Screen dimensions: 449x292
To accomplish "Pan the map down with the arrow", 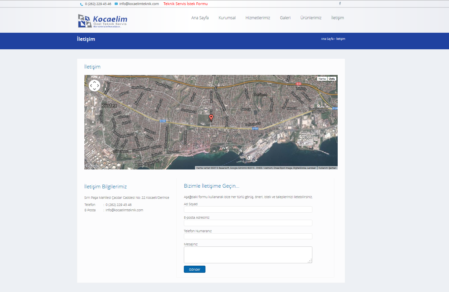I will click(94, 90).
